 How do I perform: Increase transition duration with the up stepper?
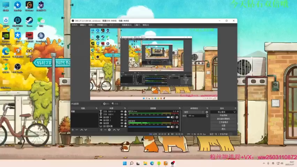pyautogui.click(x=207, y=115)
